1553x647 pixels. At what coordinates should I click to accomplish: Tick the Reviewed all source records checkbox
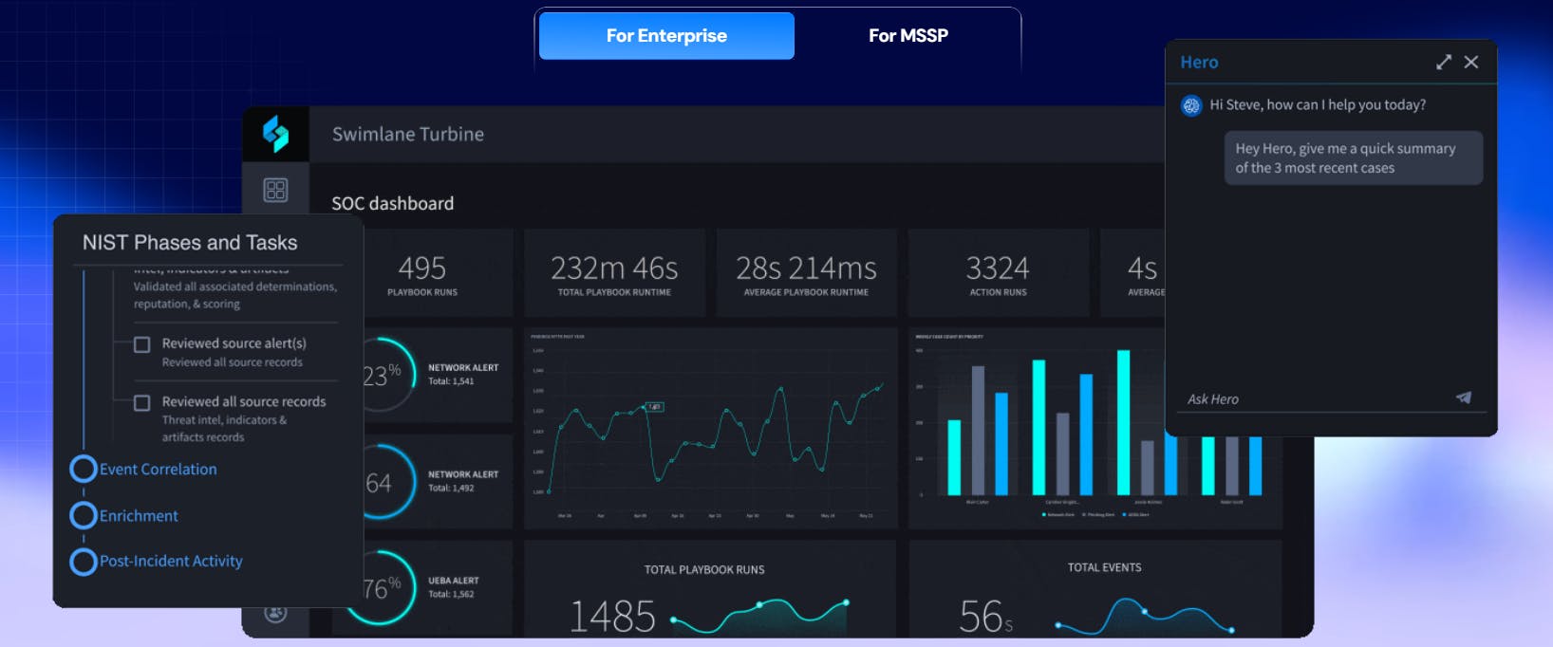(142, 403)
